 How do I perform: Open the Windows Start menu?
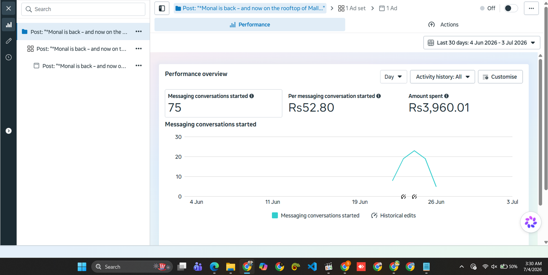(x=82, y=267)
